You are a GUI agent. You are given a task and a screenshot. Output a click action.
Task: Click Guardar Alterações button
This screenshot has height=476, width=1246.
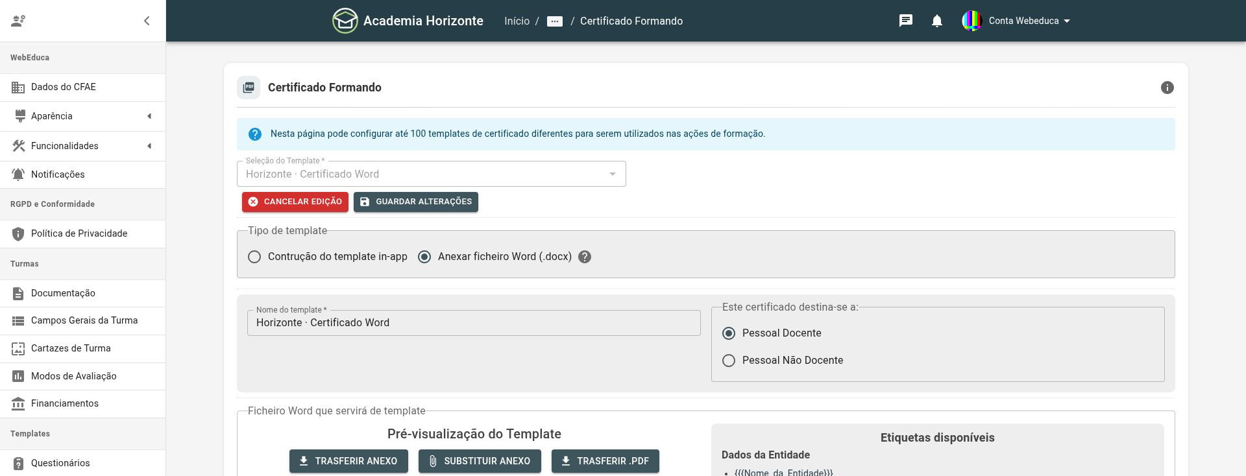coord(416,202)
